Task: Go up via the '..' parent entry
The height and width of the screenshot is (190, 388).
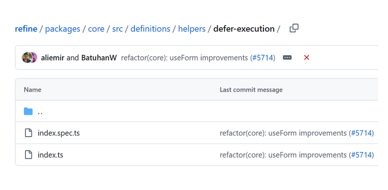Action: (40, 112)
